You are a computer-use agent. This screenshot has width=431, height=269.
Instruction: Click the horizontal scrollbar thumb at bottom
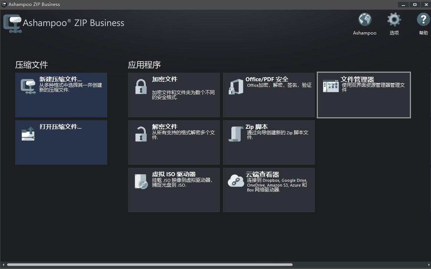tap(150, 265)
